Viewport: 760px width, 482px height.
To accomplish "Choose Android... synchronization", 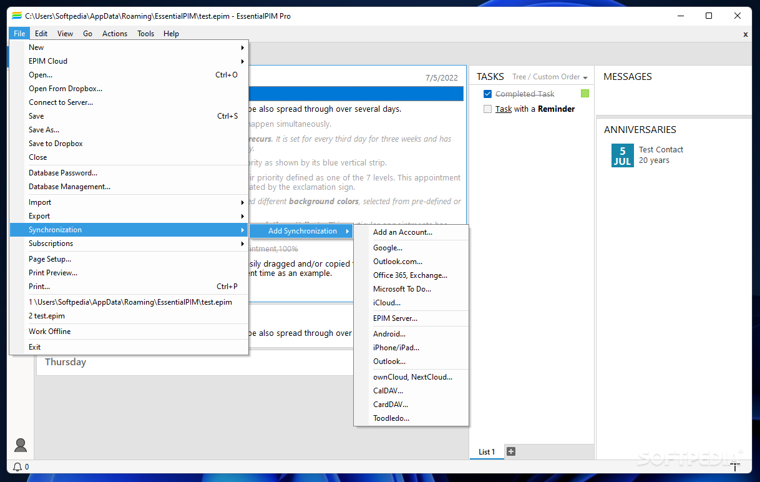I will click(x=411, y=334).
